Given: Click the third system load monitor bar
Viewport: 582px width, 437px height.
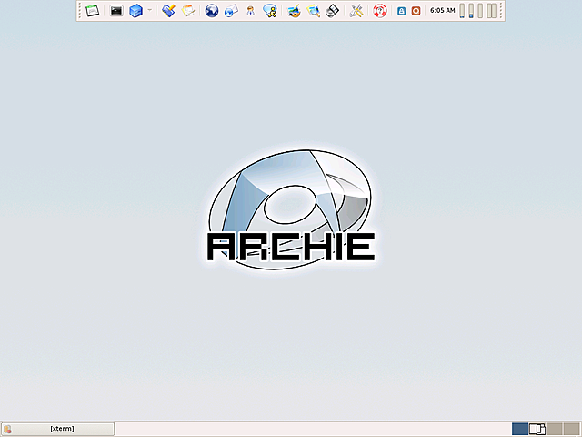Looking at the screenshot, I should click(x=480, y=11).
